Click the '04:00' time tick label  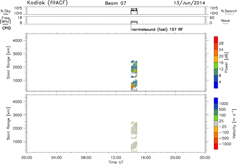56,158
